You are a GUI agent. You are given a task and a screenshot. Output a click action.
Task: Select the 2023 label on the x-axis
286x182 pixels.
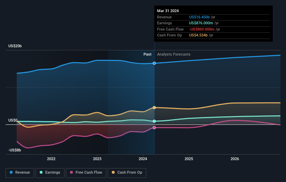97,159
